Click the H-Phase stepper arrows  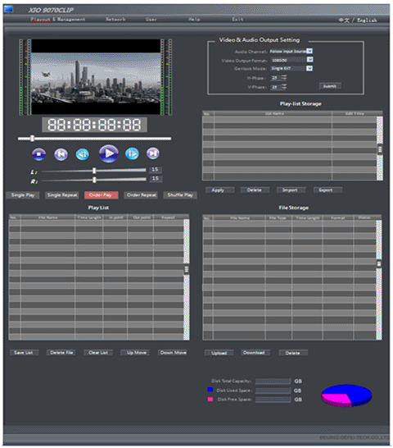[284, 77]
